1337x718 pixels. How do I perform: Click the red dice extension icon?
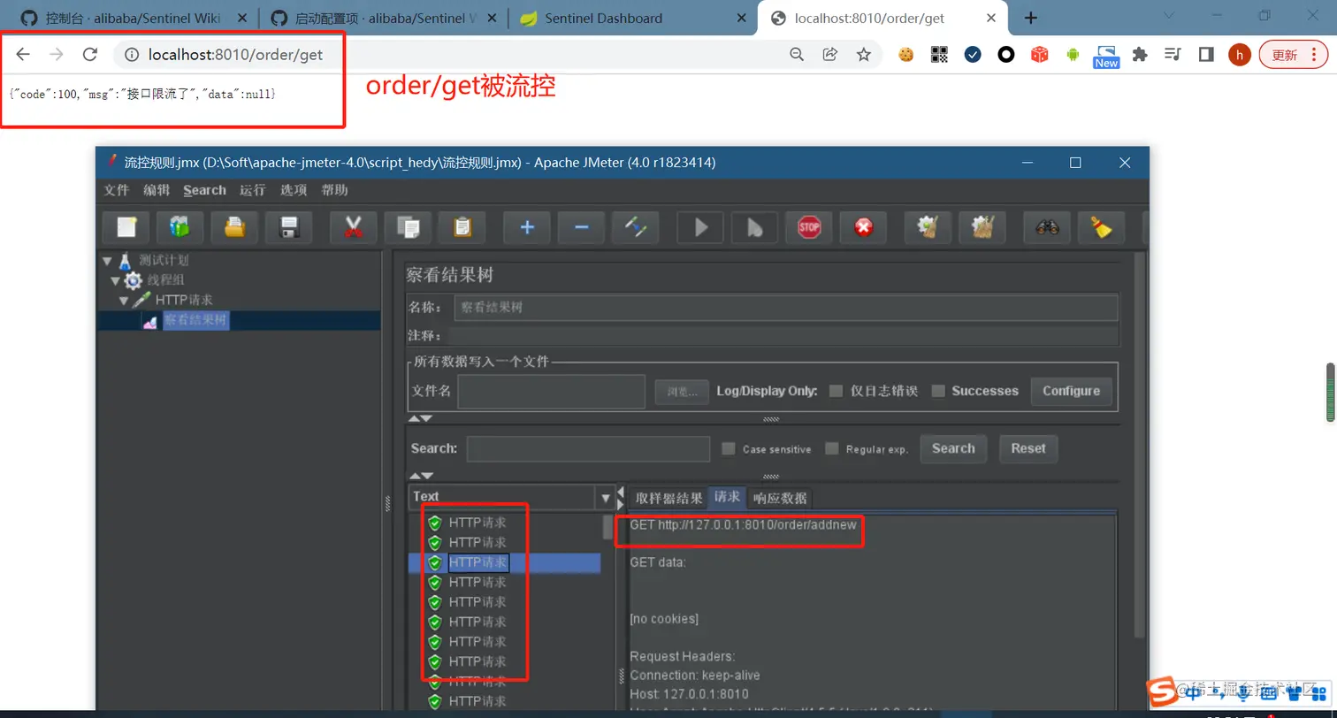pyautogui.click(x=1040, y=55)
